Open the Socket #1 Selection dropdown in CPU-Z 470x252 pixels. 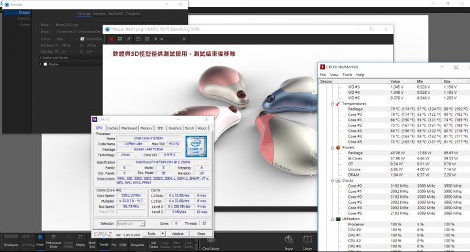[x=131, y=223]
